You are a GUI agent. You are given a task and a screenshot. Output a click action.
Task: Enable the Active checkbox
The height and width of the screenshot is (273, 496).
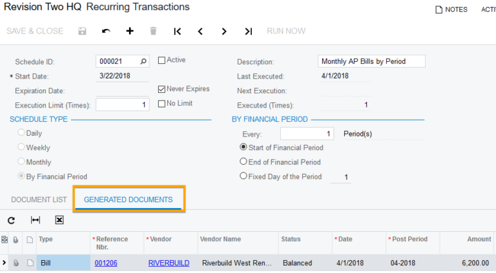click(x=161, y=61)
